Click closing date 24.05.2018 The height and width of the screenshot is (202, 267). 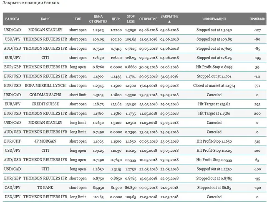[169, 132]
